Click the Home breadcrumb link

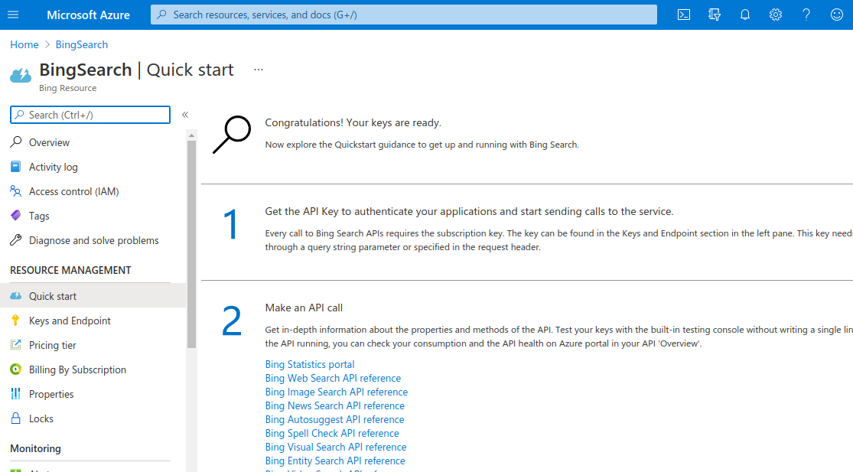[x=24, y=44]
